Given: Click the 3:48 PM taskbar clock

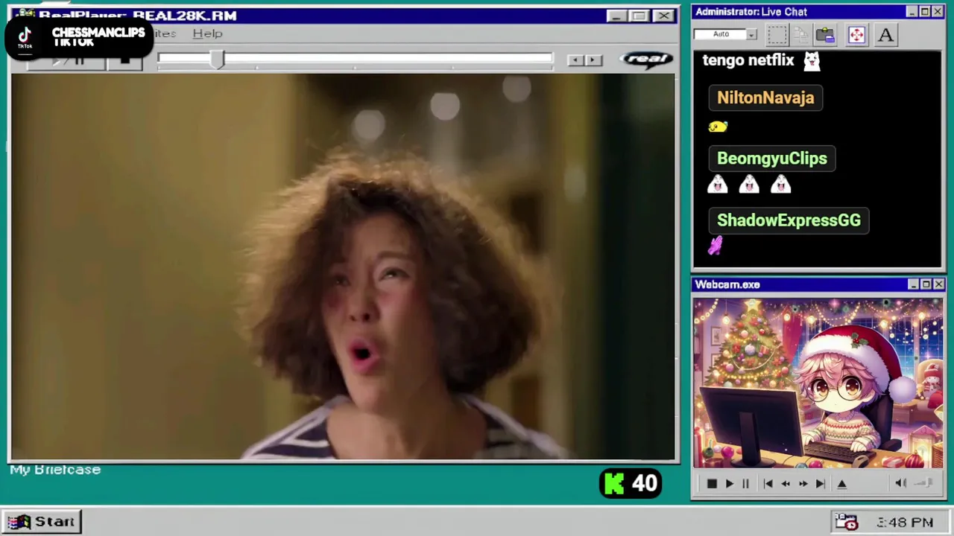Looking at the screenshot, I should pyautogui.click(x=904, y=523).
